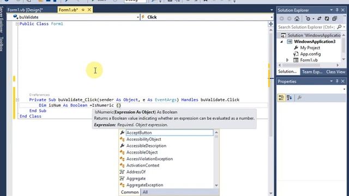349x196 pixels.
Task: Click the Solution node icon
Action: pyautogui.click(x=283, y=35)
